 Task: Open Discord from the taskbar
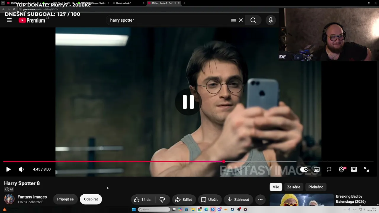(x=219, y=209)
